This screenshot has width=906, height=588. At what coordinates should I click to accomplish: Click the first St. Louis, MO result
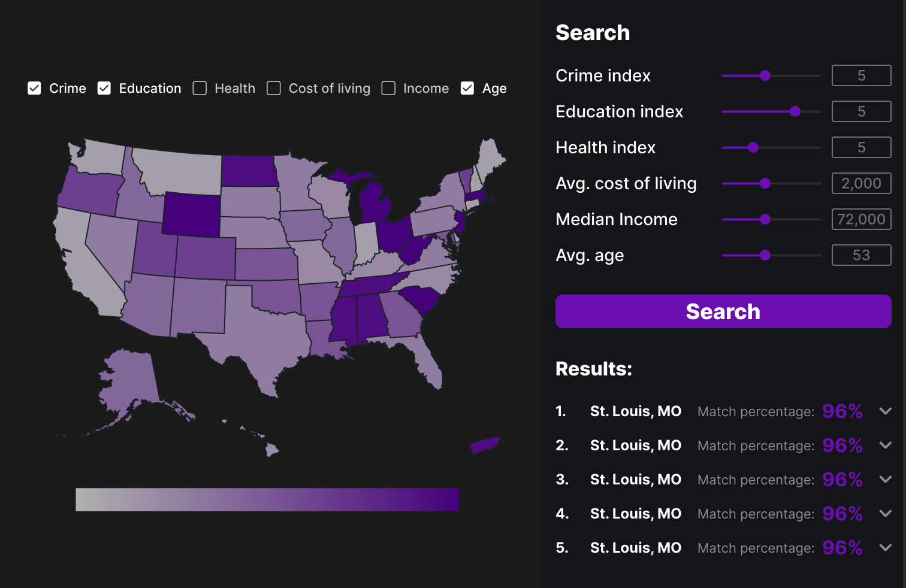pyautogui.click(x=635, y=411)
